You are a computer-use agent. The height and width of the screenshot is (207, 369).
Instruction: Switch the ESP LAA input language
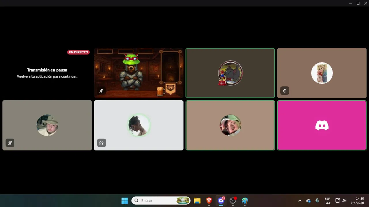[327, 201]
